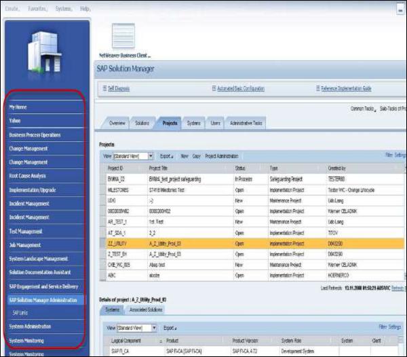Image resolution: width=407 pixels, height=357 pixels.
Task: Click the building logo in sidebar
Action: (45, 52)
